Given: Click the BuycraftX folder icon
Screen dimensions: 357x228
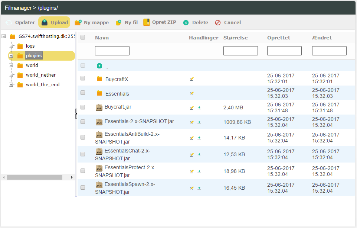Looking at the screenshot, I should (99, 79).
